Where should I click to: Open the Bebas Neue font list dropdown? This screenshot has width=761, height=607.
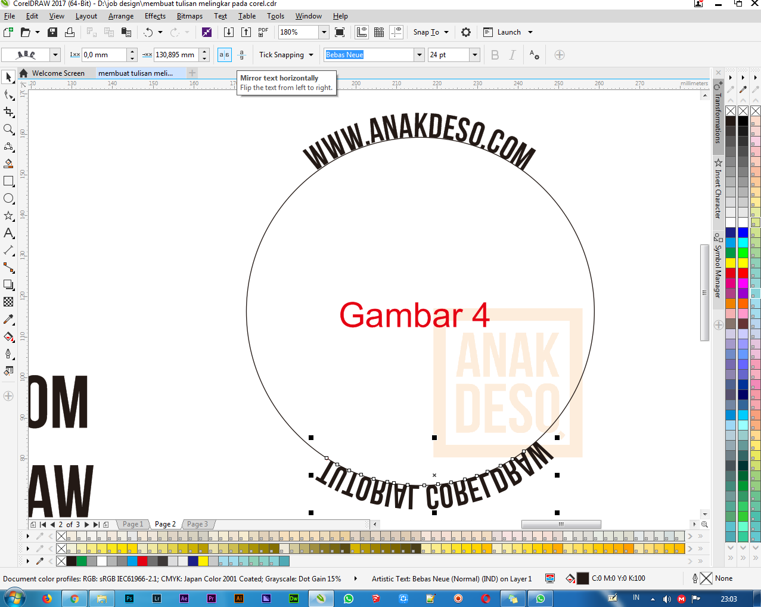tap(419, 55)
